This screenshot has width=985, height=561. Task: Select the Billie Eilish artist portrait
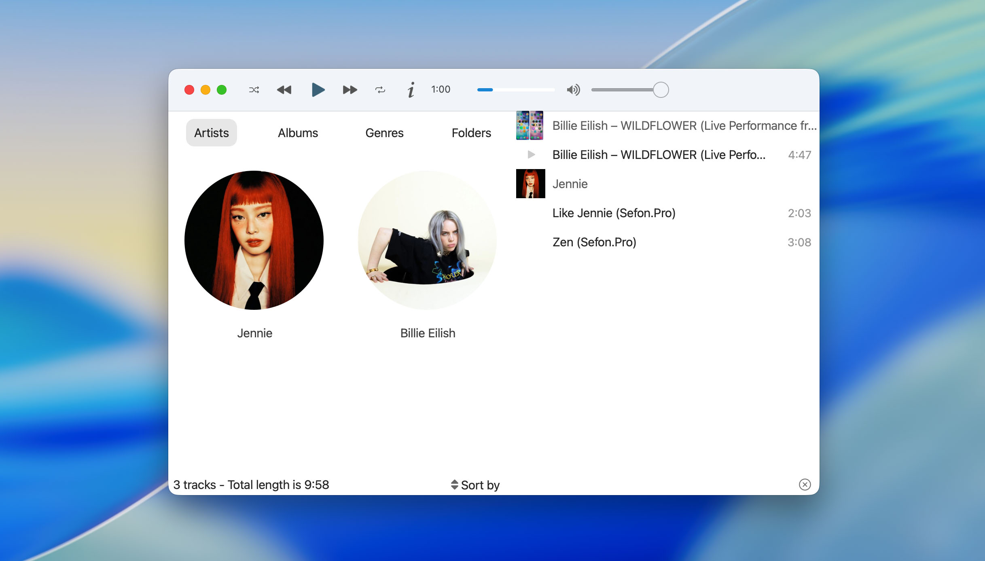427,240
